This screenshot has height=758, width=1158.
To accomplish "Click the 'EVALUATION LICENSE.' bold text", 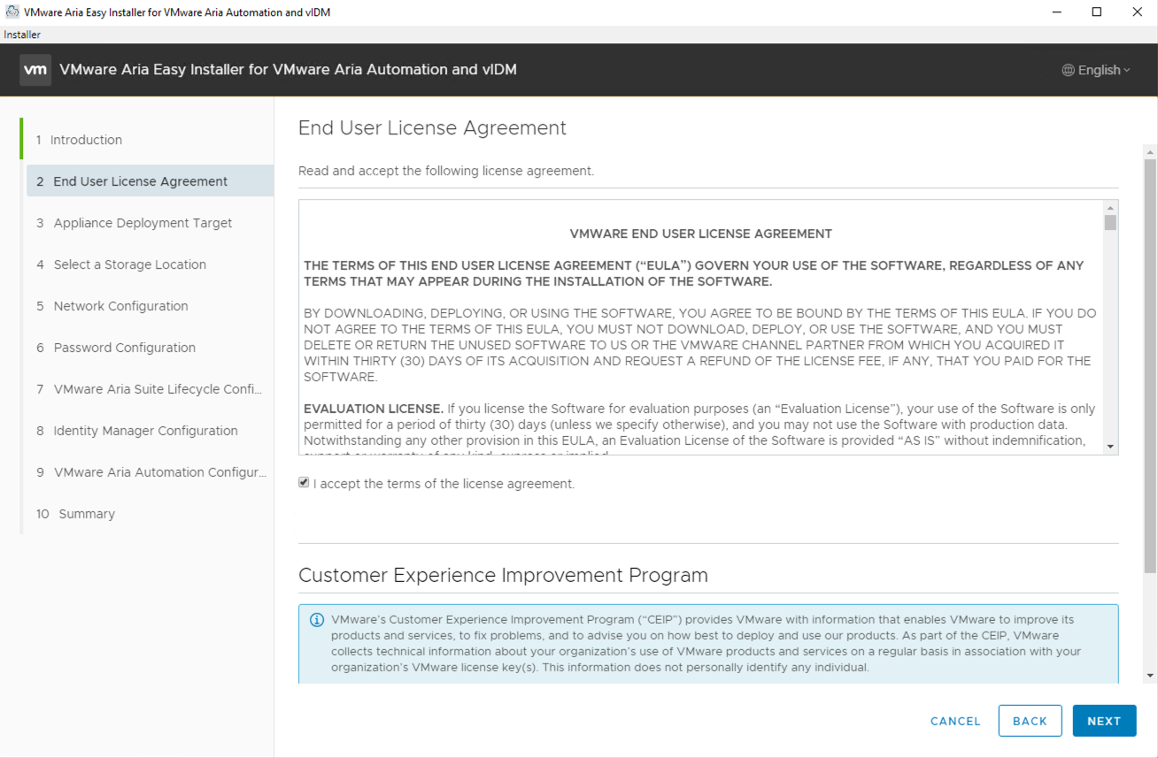I will 374,409.
